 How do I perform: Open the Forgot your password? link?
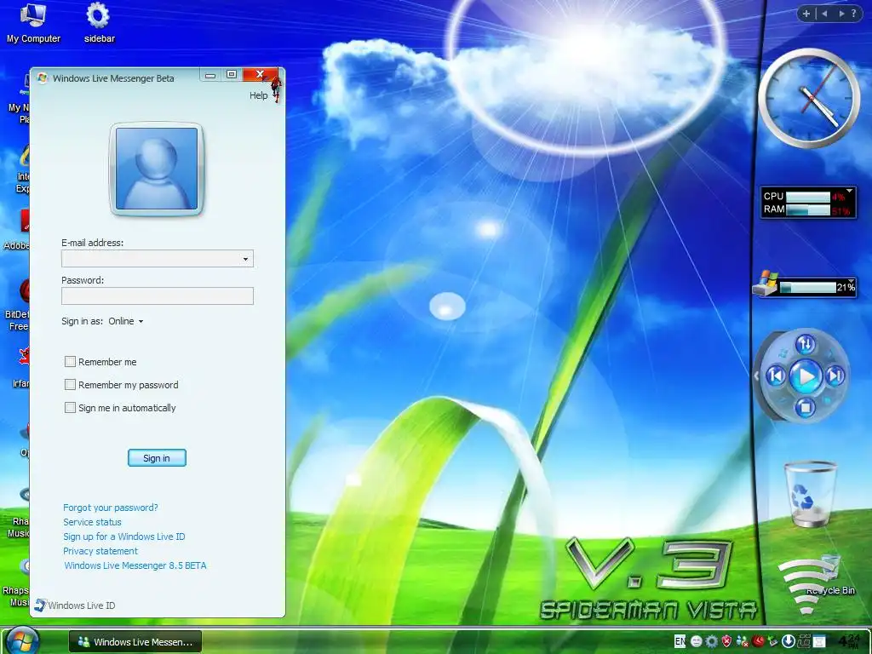click(110, 508)
